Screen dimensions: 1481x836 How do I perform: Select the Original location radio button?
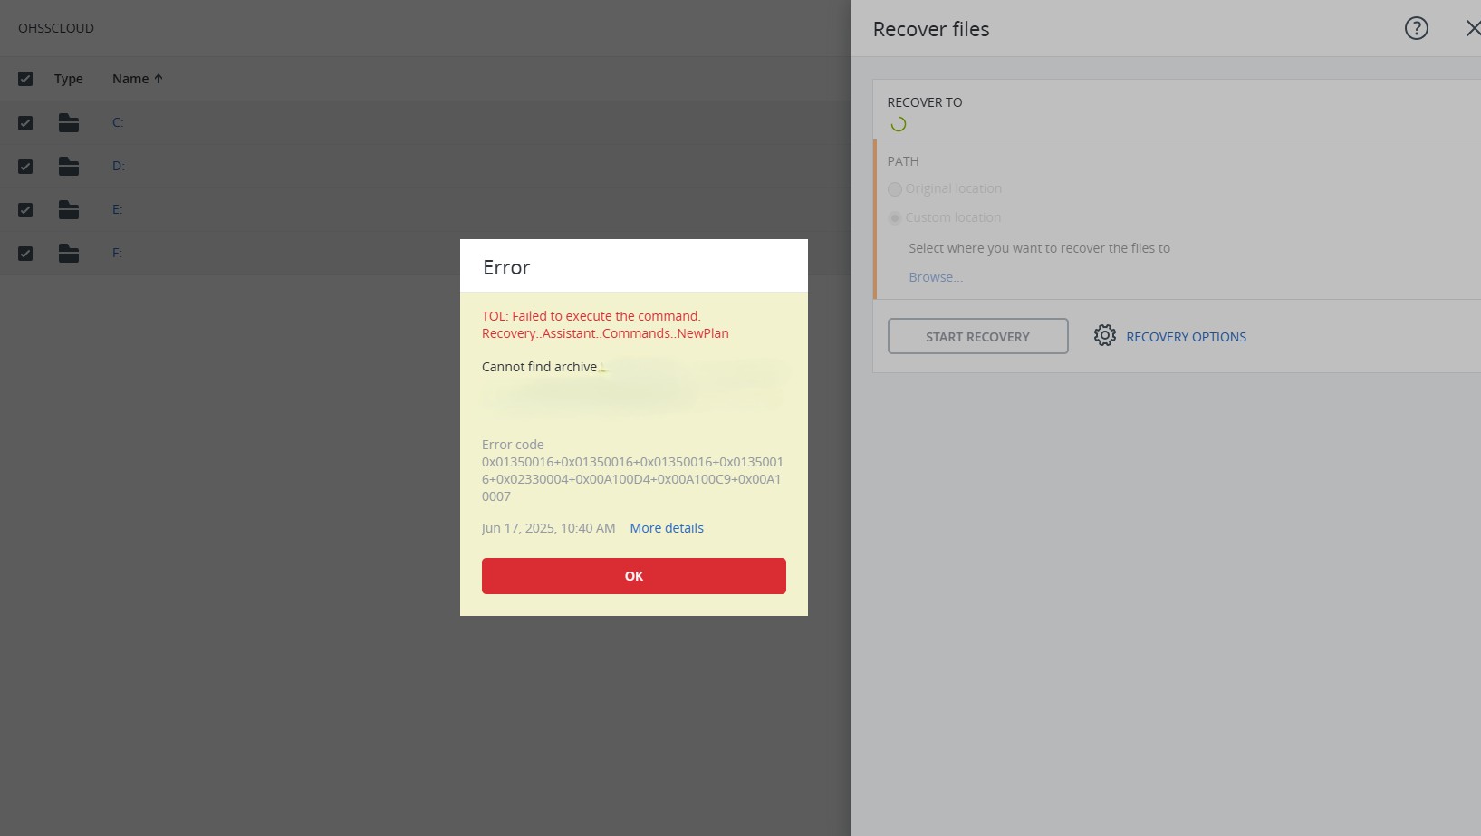coord(895,189)
